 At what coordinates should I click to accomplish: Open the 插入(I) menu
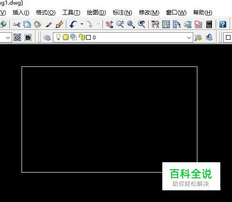tap(21, 13)
